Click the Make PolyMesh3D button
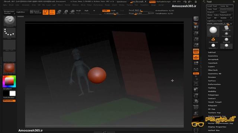The height and width of the screenshot is (133, 238). pyautogui.click(x=223, y=15)
